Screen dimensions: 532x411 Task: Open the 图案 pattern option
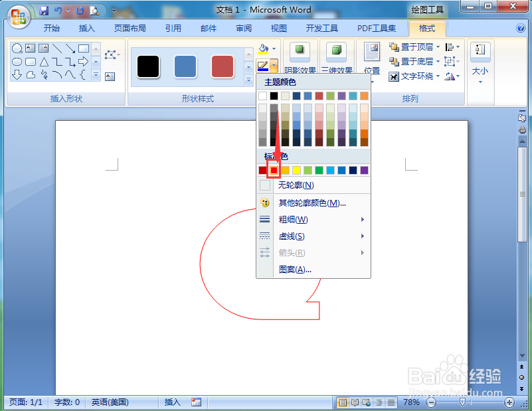pyautogui.click(x=313, y=270)
